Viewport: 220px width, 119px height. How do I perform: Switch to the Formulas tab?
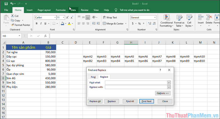point(61,10)
